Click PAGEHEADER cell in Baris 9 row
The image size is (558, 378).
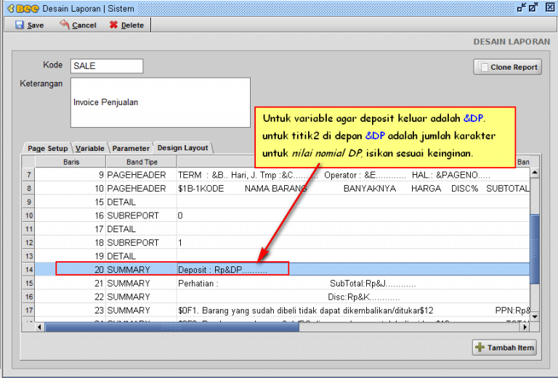(141, 175)
